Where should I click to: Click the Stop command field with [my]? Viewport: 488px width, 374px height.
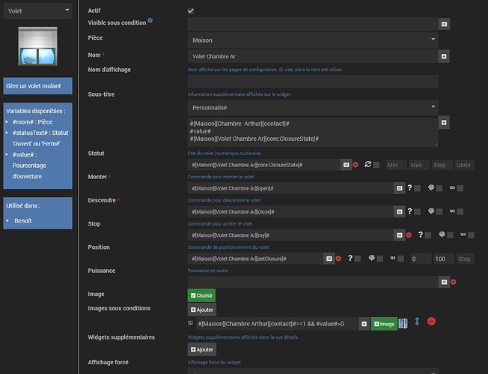tap(290, 235)
